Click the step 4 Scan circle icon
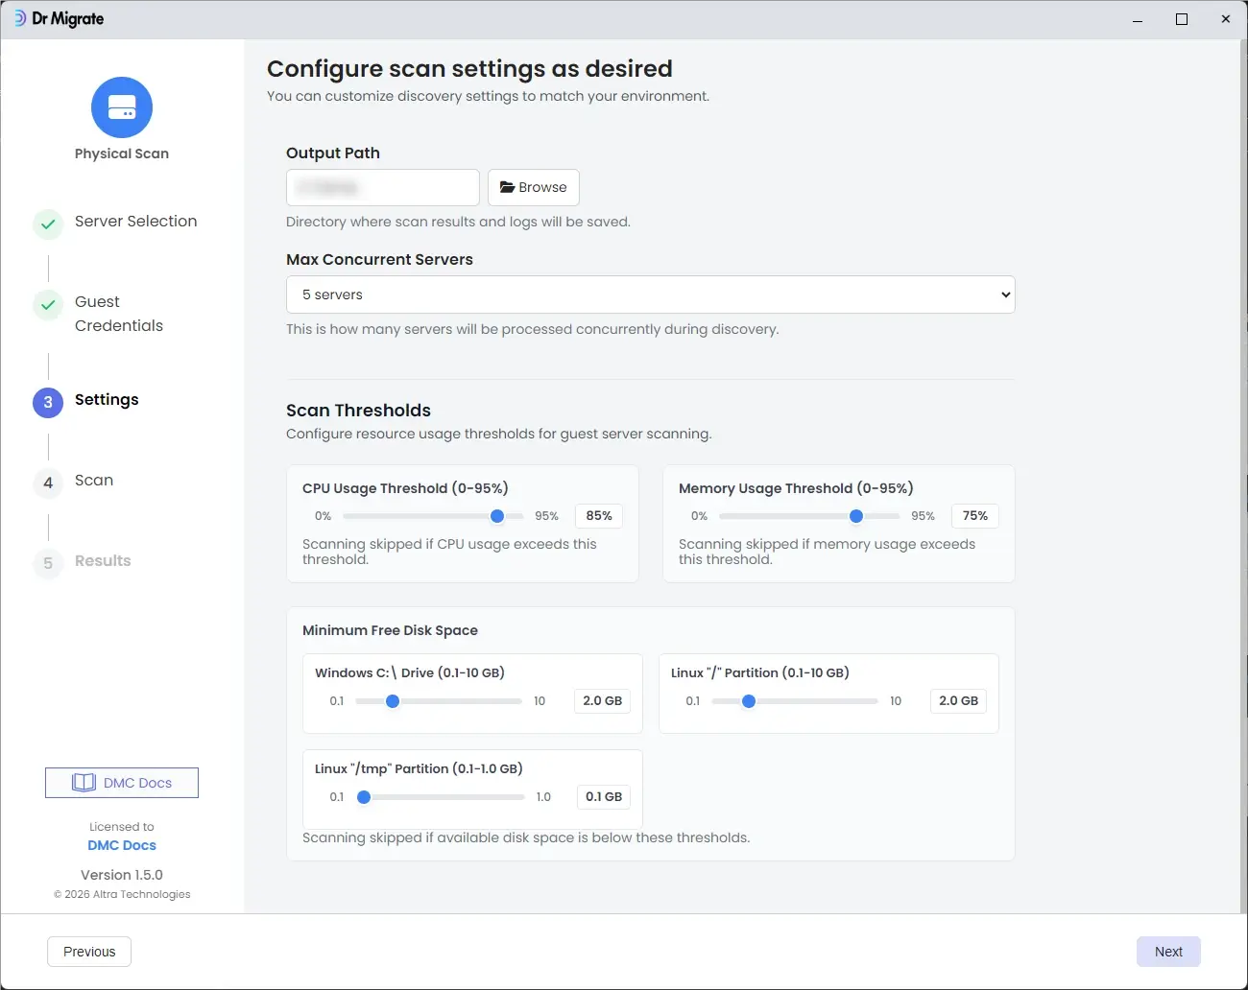1248x990 pixels. [48, 483]
